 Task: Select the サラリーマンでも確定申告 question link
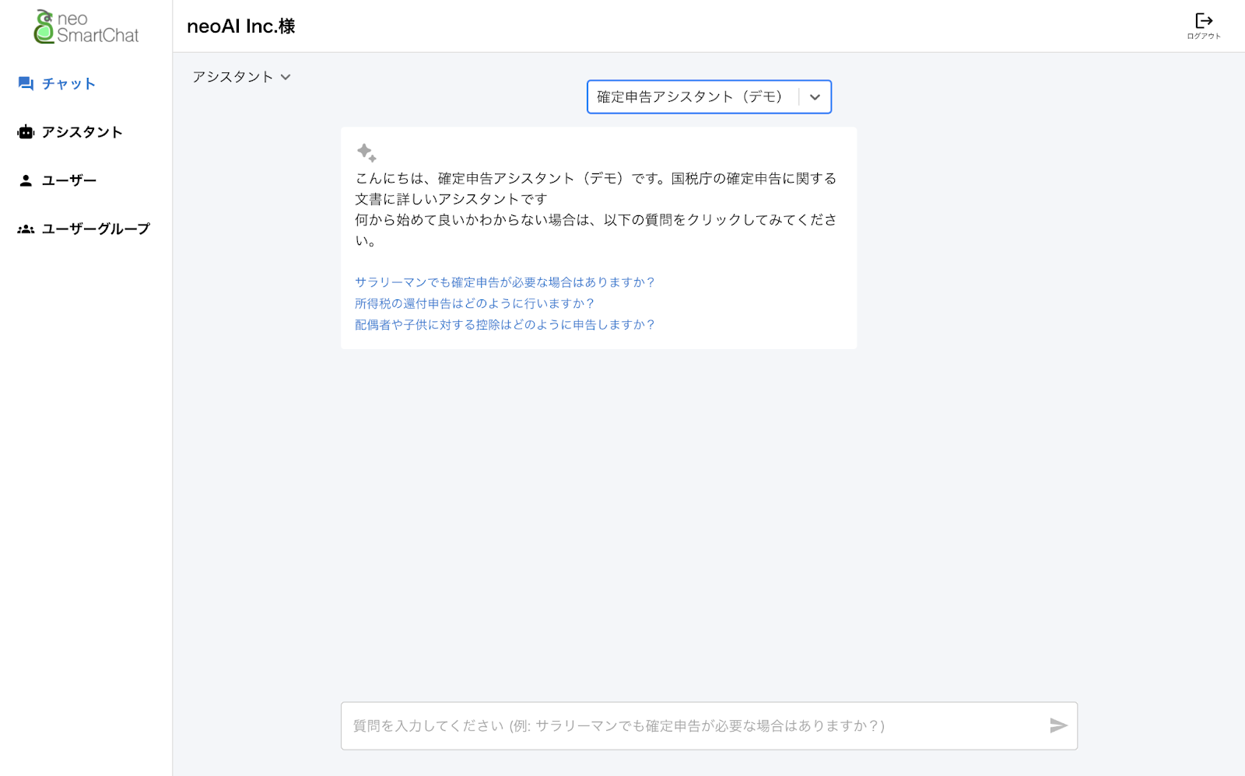tap(504, 282)
